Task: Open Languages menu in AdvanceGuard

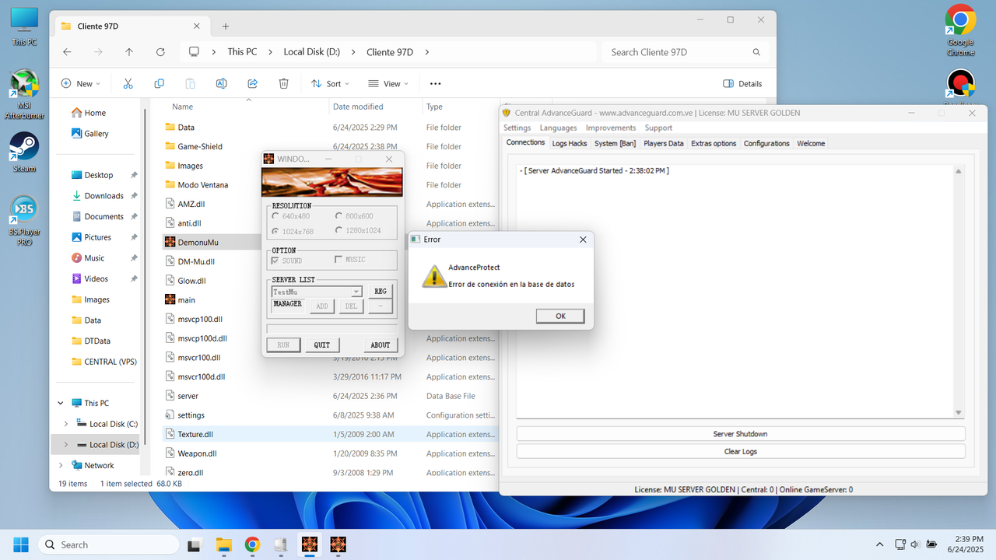Action: (x=559, y=128)
